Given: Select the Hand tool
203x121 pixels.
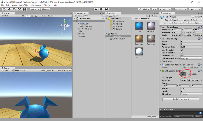Looking at the screenshot, I should click(x=4, y=9).
